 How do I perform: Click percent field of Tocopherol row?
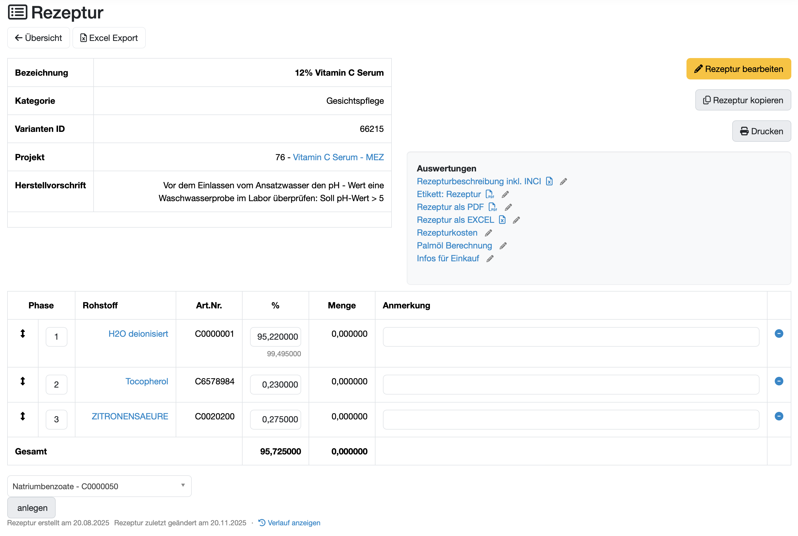tap(275, 385)
